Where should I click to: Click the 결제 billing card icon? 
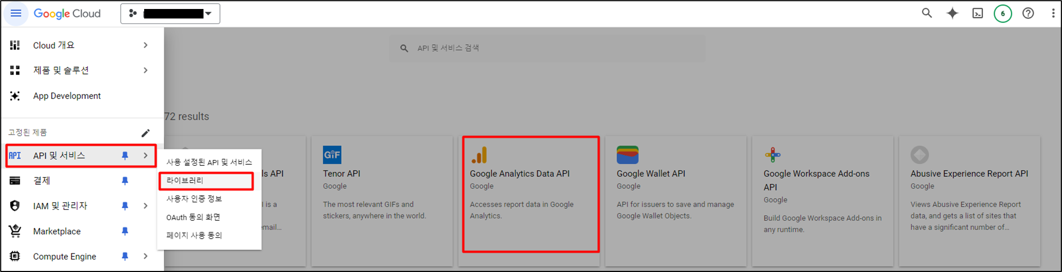pyautogui.click(x=15, y=181)
